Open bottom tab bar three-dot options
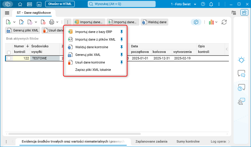This screenshot has height=147, width=251. pos(6,142)
